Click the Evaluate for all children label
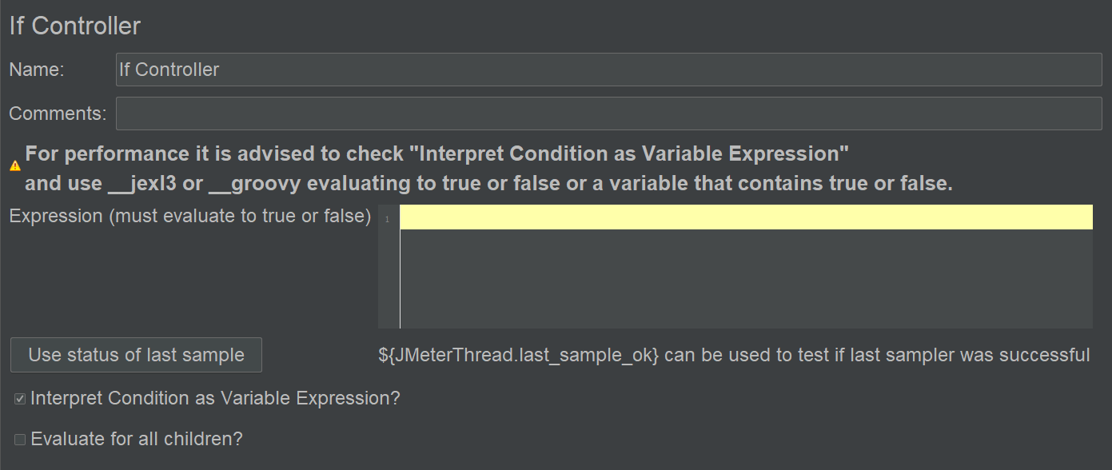Screen dimensions: 1112x470 [137, 439]
